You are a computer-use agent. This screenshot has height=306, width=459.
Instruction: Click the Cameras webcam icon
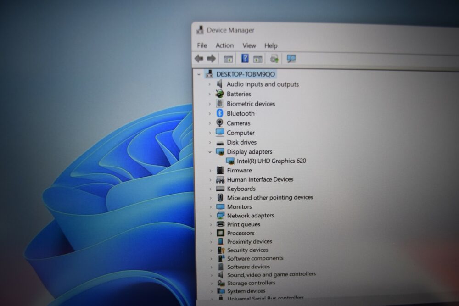pos(220,123)
